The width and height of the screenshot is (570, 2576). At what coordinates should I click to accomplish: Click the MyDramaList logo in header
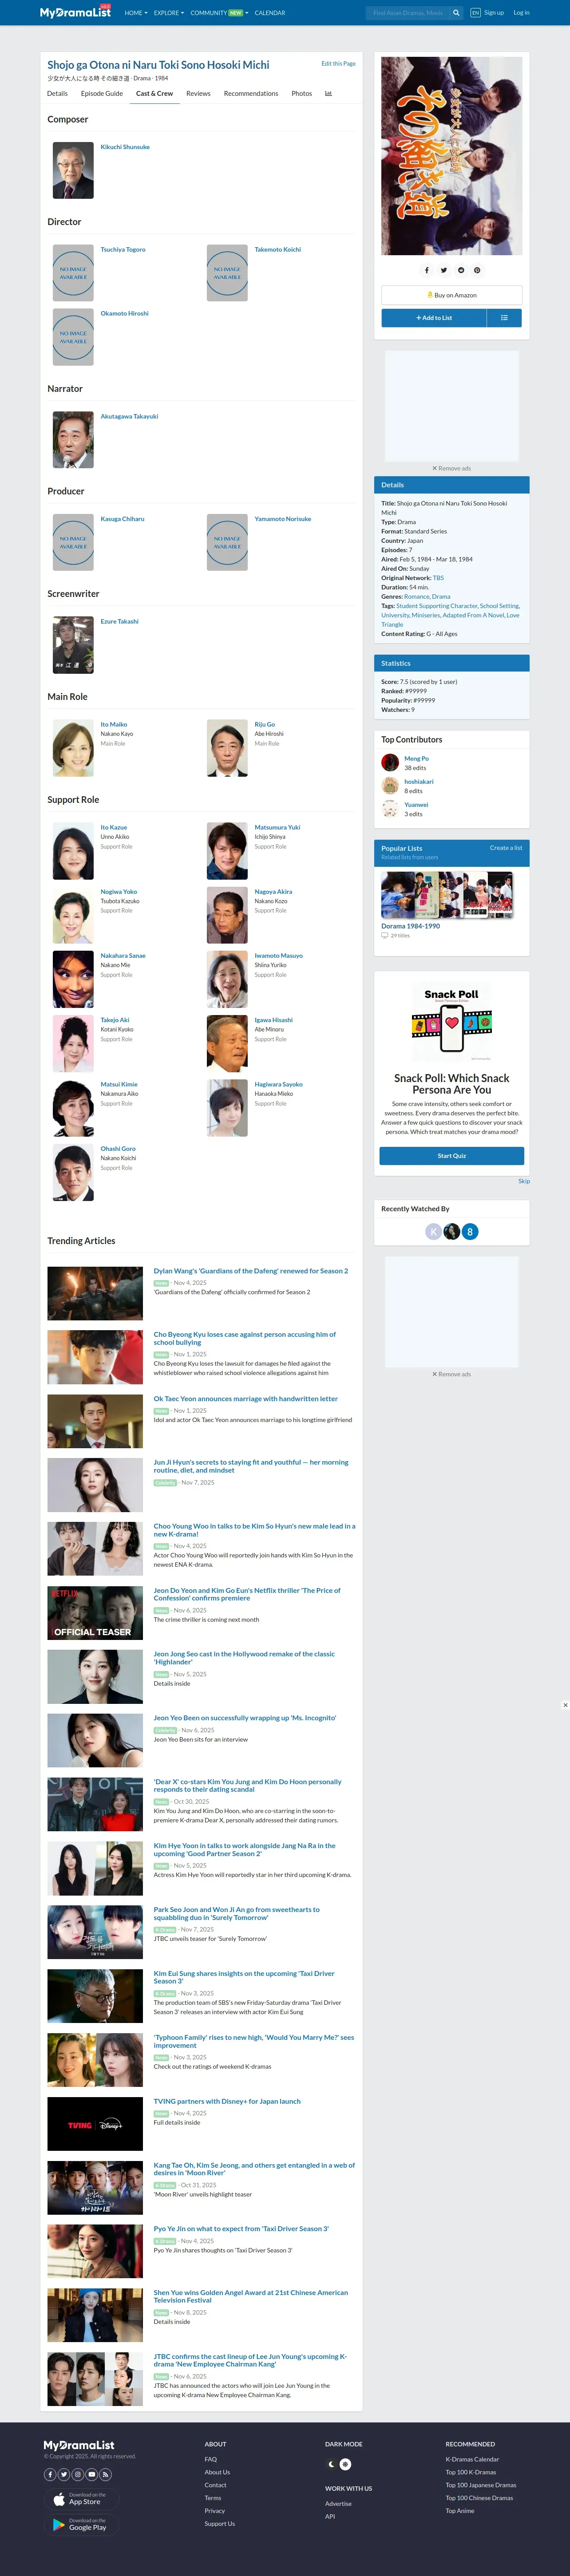click(x=75, y=13)
